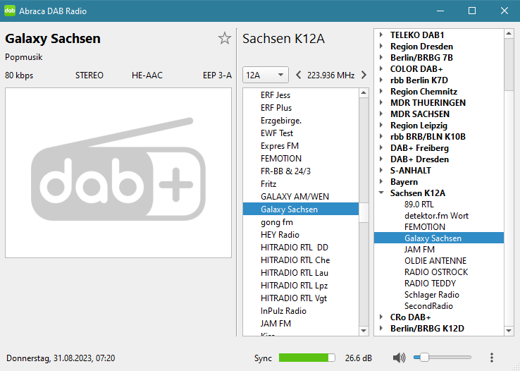
Task: Open the 12A channel dropdown
Action: pos(265,75)
